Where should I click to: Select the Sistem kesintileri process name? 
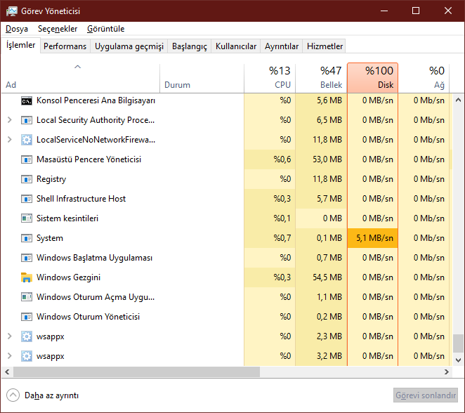tap(67, 218)
